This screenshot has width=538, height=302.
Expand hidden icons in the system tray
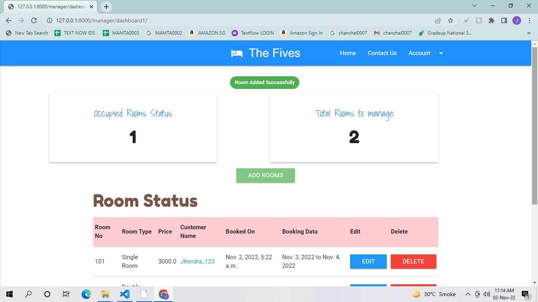pyautogui.click(x=468, y=294)
